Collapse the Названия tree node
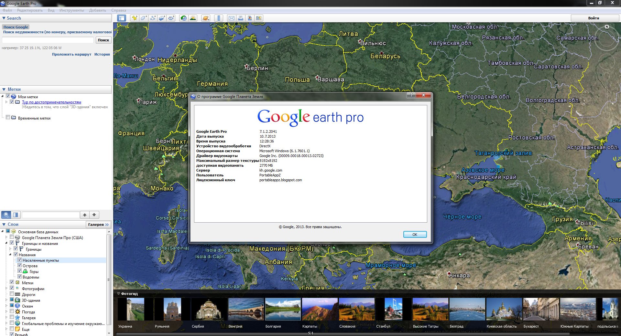 click(10, 255)
